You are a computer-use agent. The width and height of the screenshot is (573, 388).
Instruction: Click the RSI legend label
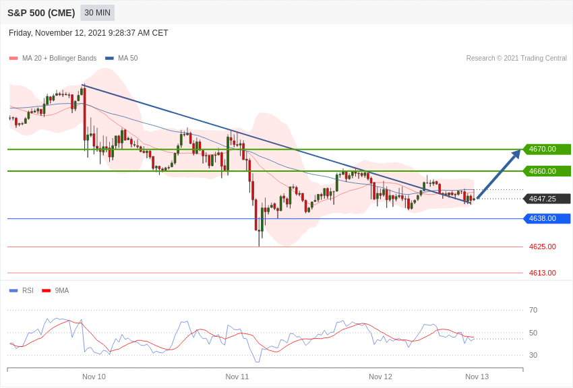tap(28, 290)
